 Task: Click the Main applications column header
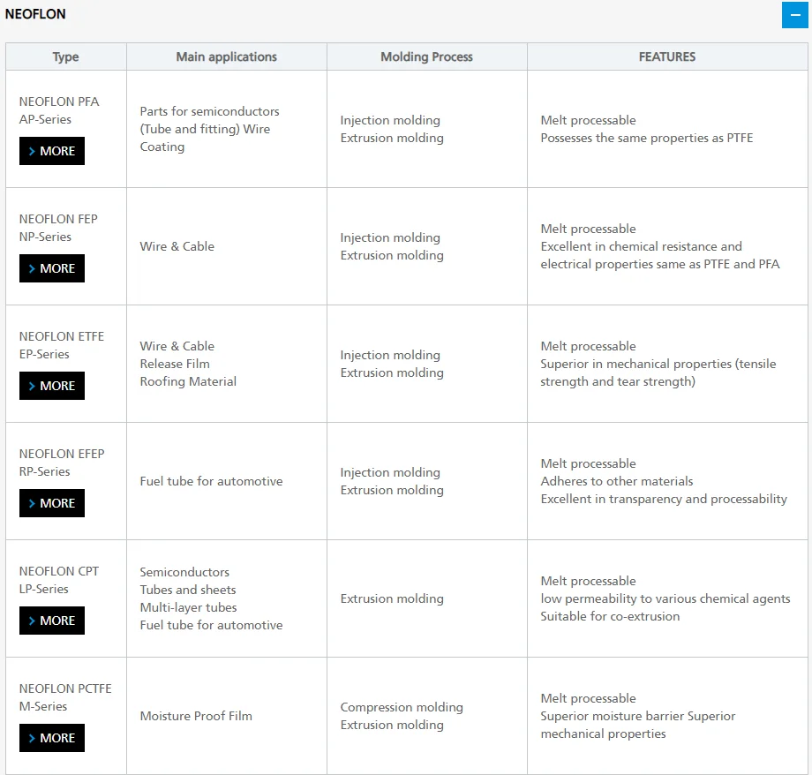coord(226,56)
